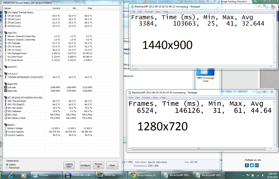Select the Battery group icon
The image size is (279, 179).
coord(5,125)
